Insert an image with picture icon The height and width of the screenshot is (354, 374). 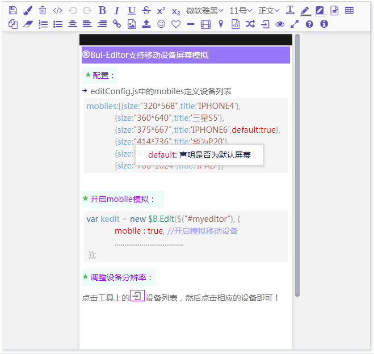[x=132, y=24]
